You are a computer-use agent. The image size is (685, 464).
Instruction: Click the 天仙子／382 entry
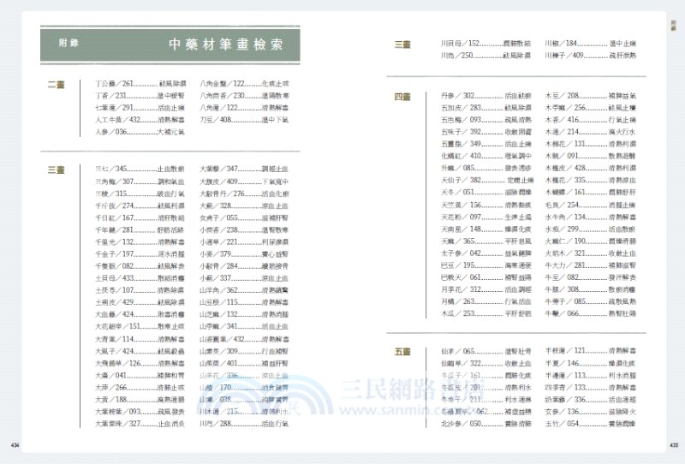[x=487, y=180]
